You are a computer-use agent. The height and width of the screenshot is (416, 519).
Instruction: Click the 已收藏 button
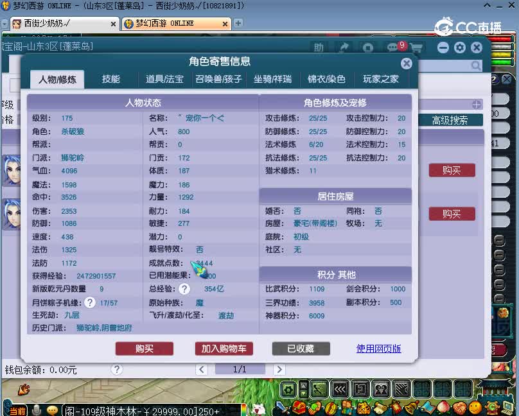tap(301, 349)
